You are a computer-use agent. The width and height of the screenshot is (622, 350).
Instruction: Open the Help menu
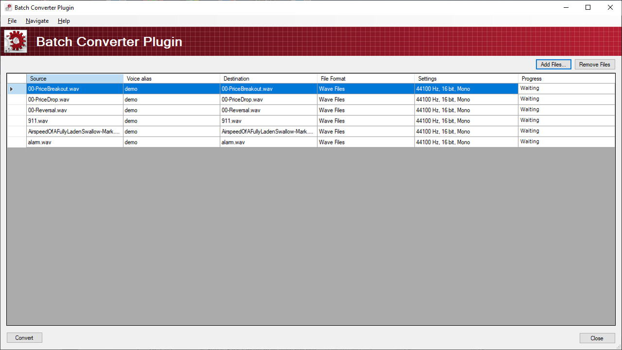tap(64, 21)
